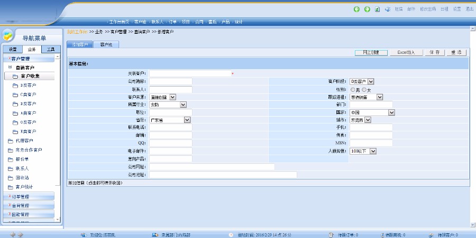Click folder icon beside 回收站

(11, 178)
